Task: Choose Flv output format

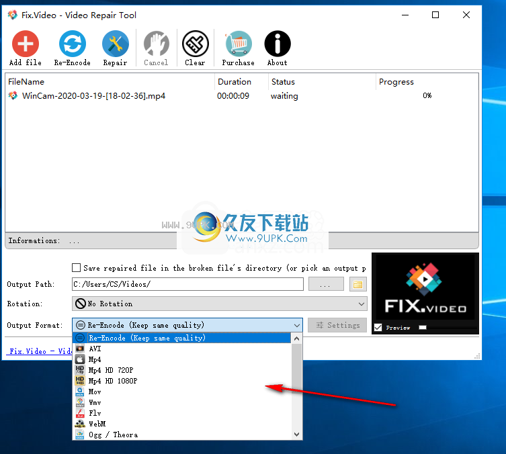Action: click(x=182, y=413)
